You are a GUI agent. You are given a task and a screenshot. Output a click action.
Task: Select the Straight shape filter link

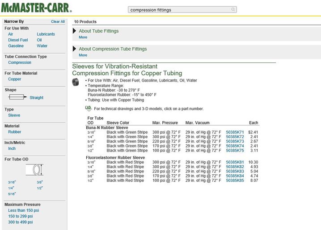click(37, 98)
